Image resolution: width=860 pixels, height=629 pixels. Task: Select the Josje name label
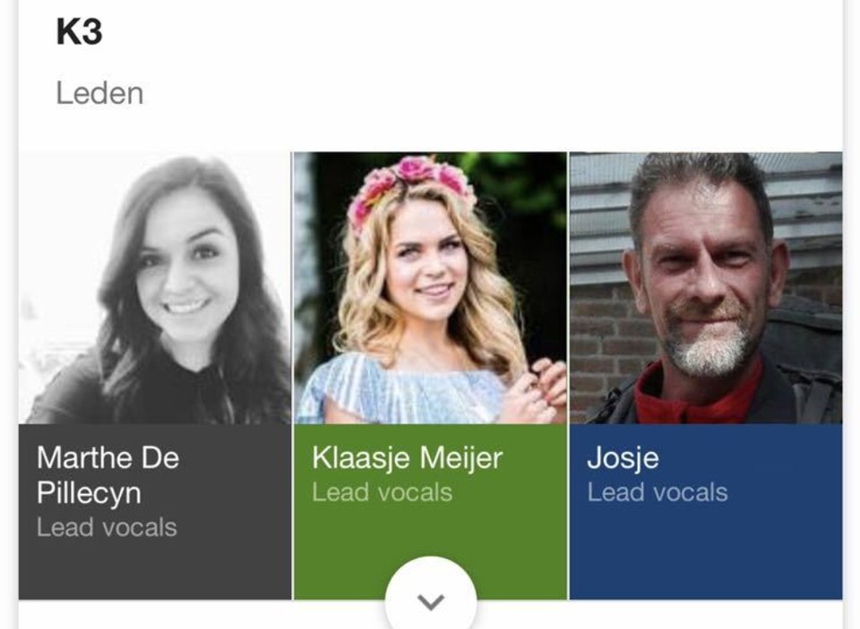tap(623, 458)
